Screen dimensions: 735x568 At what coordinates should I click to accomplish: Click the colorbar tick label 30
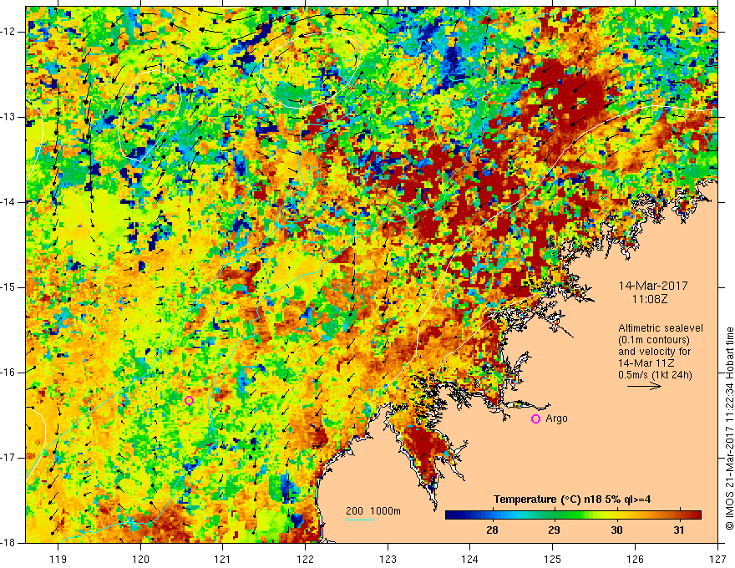pos(617,530)
